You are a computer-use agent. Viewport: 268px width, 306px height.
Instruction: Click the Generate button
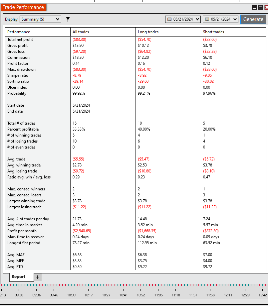[x=253, y=19]
